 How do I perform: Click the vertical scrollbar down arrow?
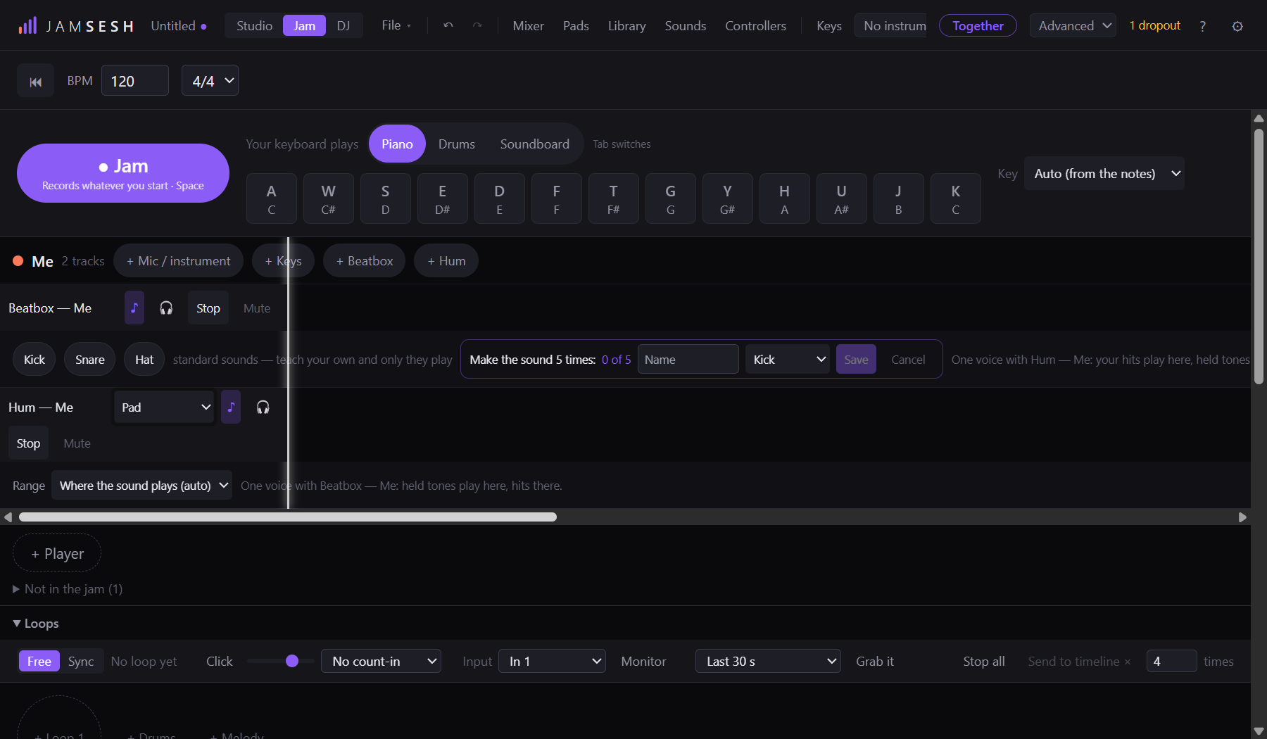pos(1259,731)
